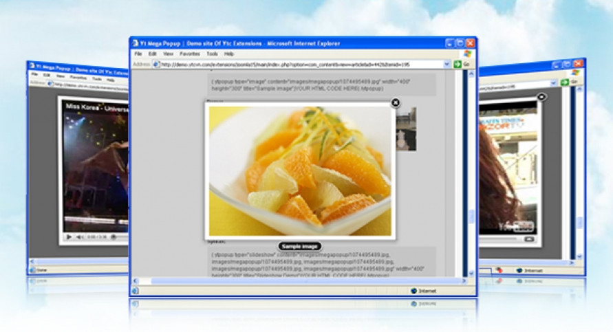Close the video popup in right window
This screenshot has height=332, width=613.
(x=541, y=97)
